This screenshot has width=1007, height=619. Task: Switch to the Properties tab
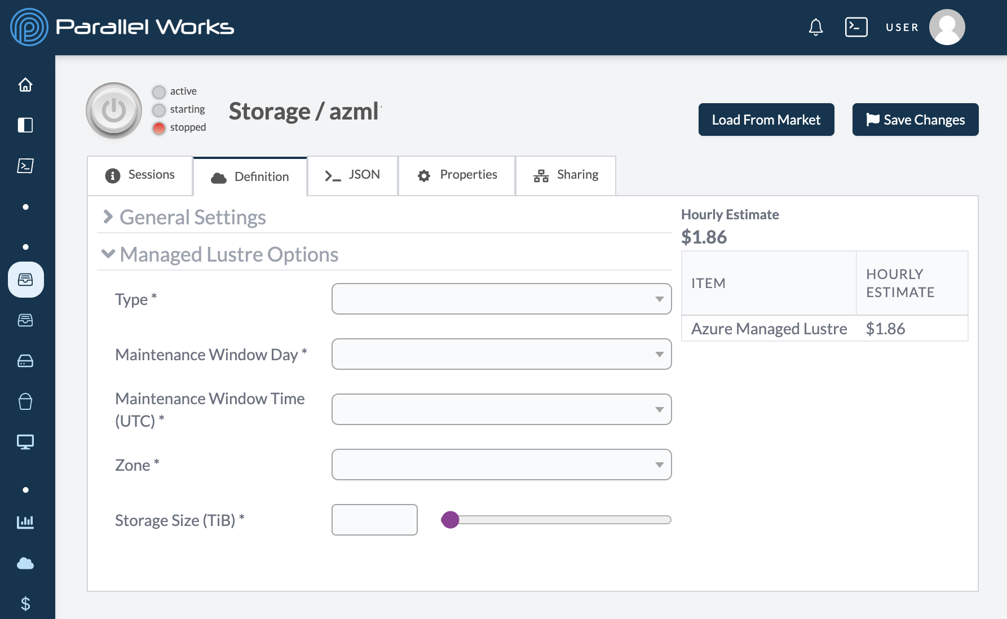click(x=457, y=175)
